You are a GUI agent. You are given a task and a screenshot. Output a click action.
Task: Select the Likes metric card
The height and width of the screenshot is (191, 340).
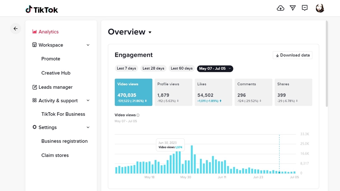coord(213,92)
